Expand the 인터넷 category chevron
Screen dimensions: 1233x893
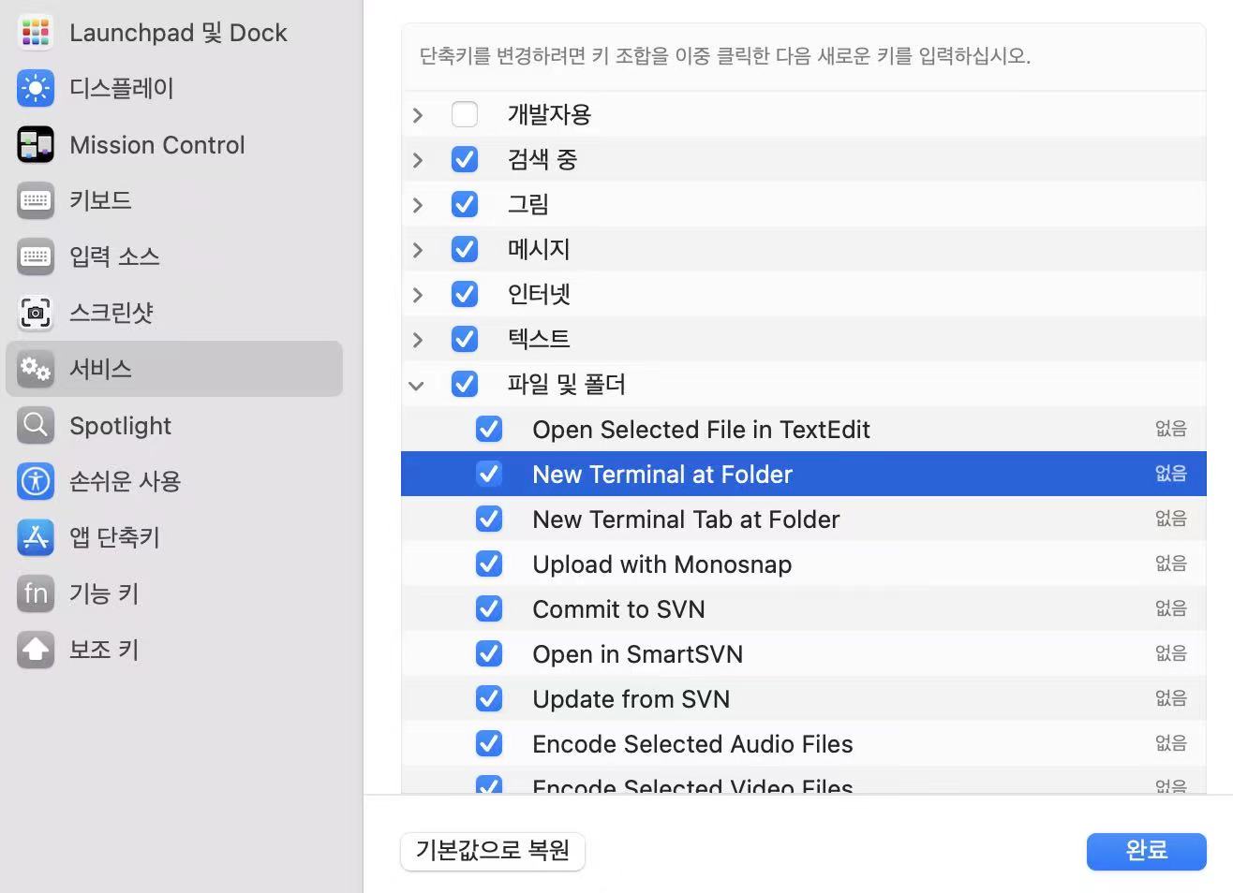tap(418, 295)
